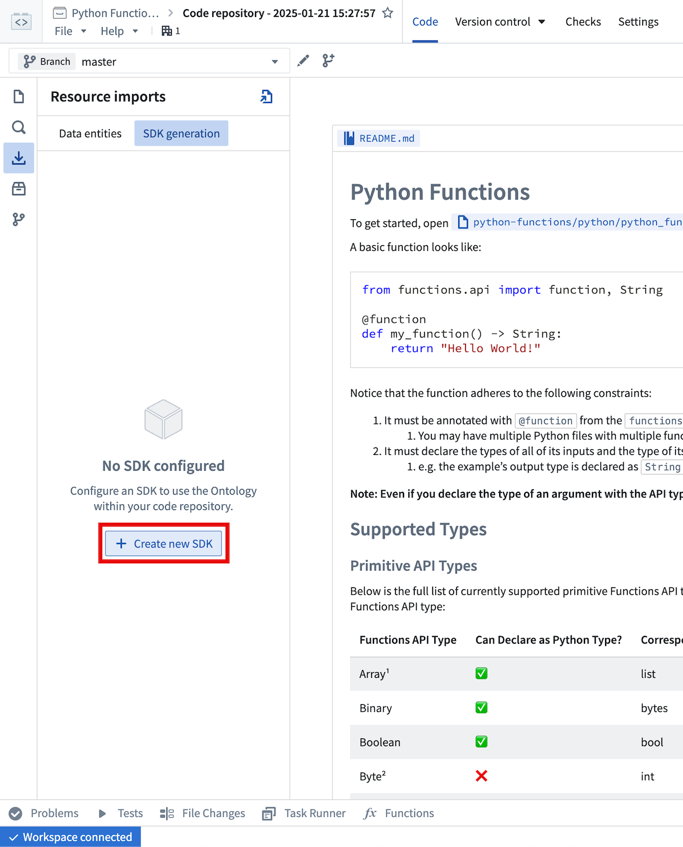The width and height of the screenshot is (683, 847).
Task: Select the Resource imports sidebar icon
Action: coord(19,158)
